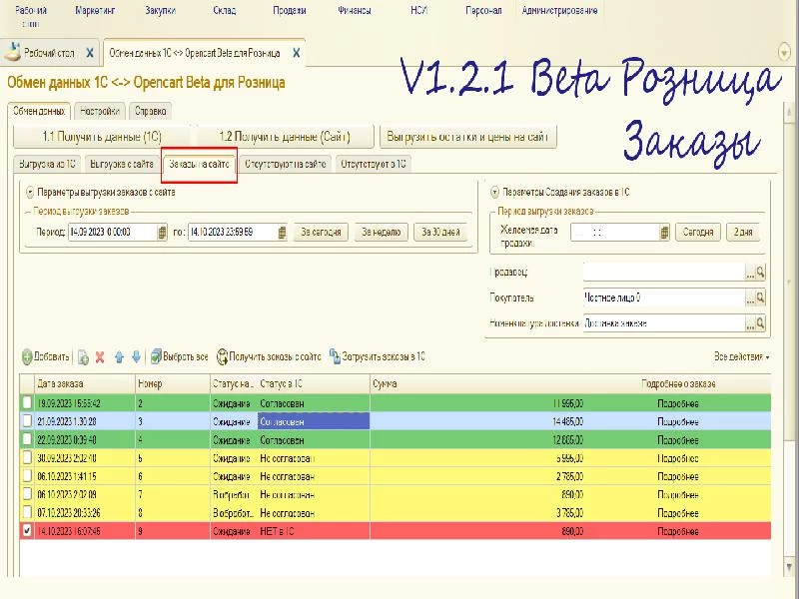Click the move down arrow icon
This screenshot has height=599, width=799.
click(137, 356)
